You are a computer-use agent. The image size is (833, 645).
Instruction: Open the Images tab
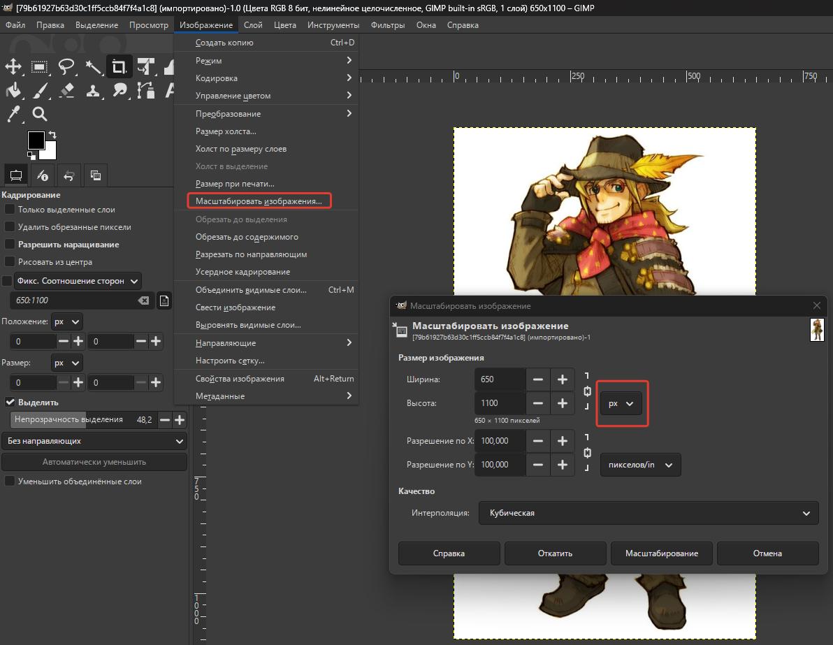click(x=96, y=175)
